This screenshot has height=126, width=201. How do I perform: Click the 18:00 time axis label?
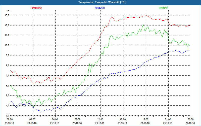point(145,119)
